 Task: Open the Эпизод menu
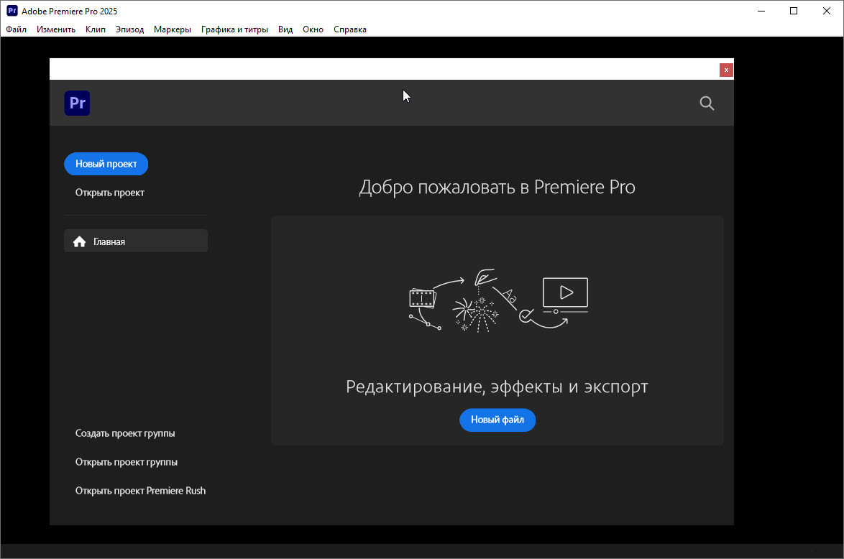tap(129, 29)
